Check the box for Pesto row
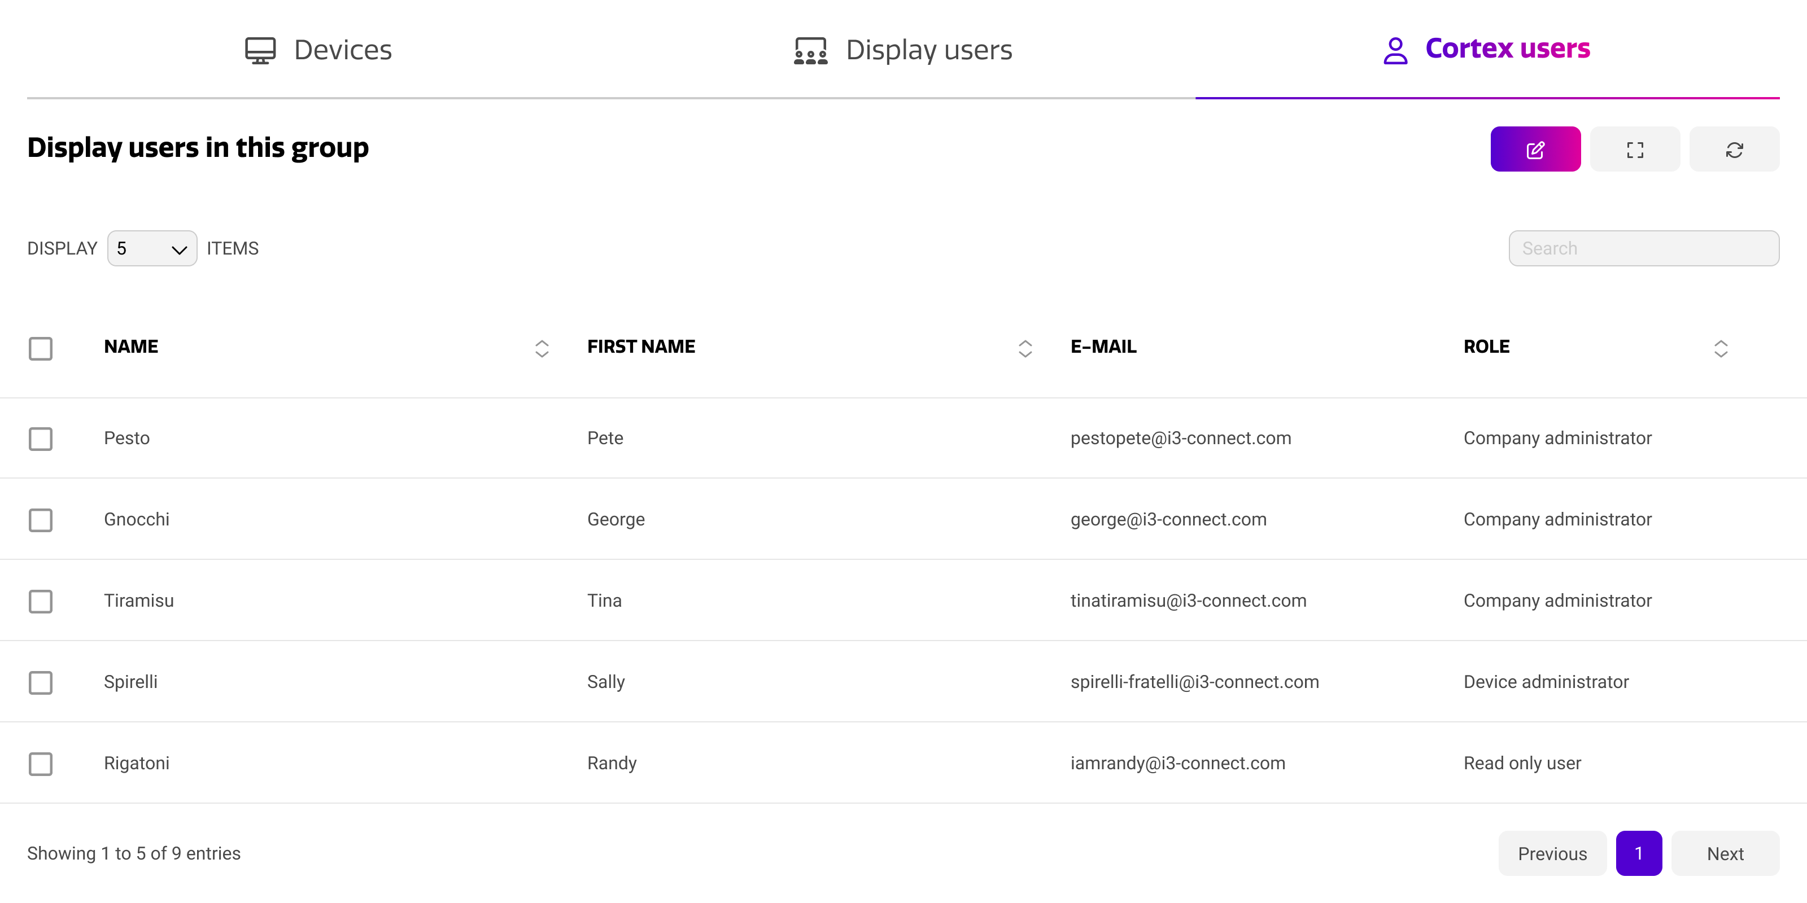 pyautogui.click(x=41, y=439)
